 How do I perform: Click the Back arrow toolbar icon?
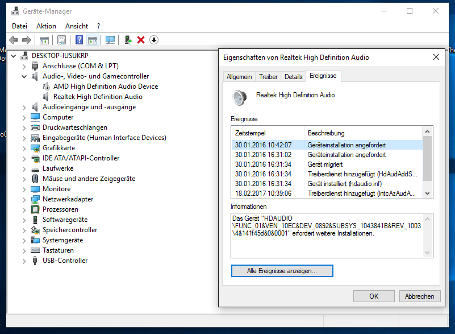pos(14,40)
